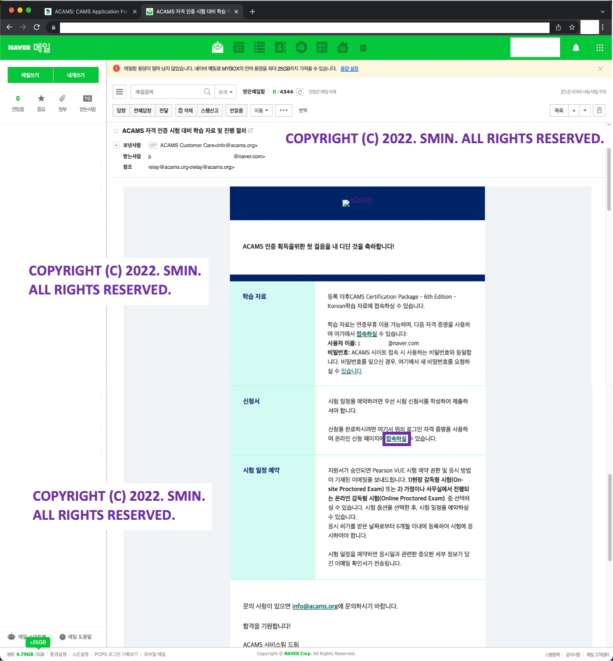Click relay@acams.org CC address
Image resolution: width=613 pixels, height=661 pixels.
[x=191, y=167]
